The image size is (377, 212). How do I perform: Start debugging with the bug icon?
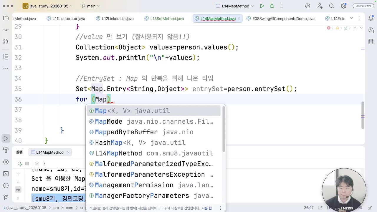[x=272, y=6]
